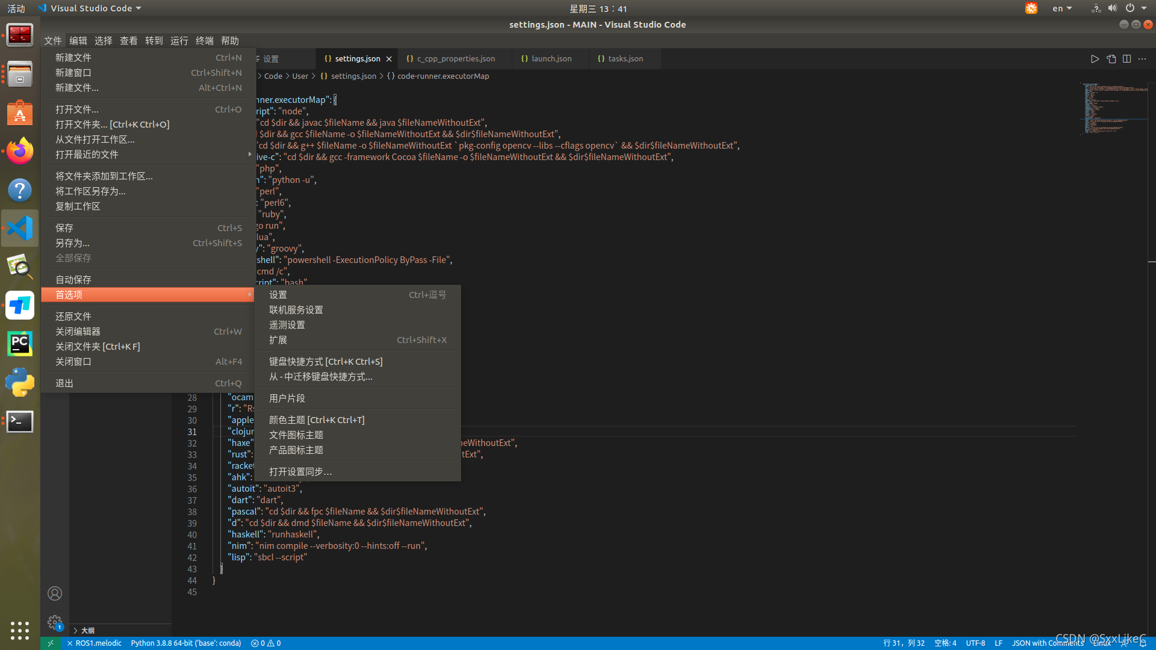This screenshot has width=1156, height=650.
Task: Choose 设置 in preferences submenu
Action: 358,295
